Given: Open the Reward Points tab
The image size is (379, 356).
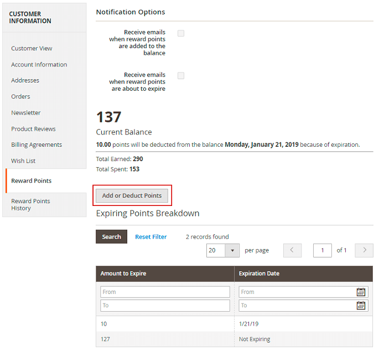Looking at the screenshot, I should [x=31, y=181].
